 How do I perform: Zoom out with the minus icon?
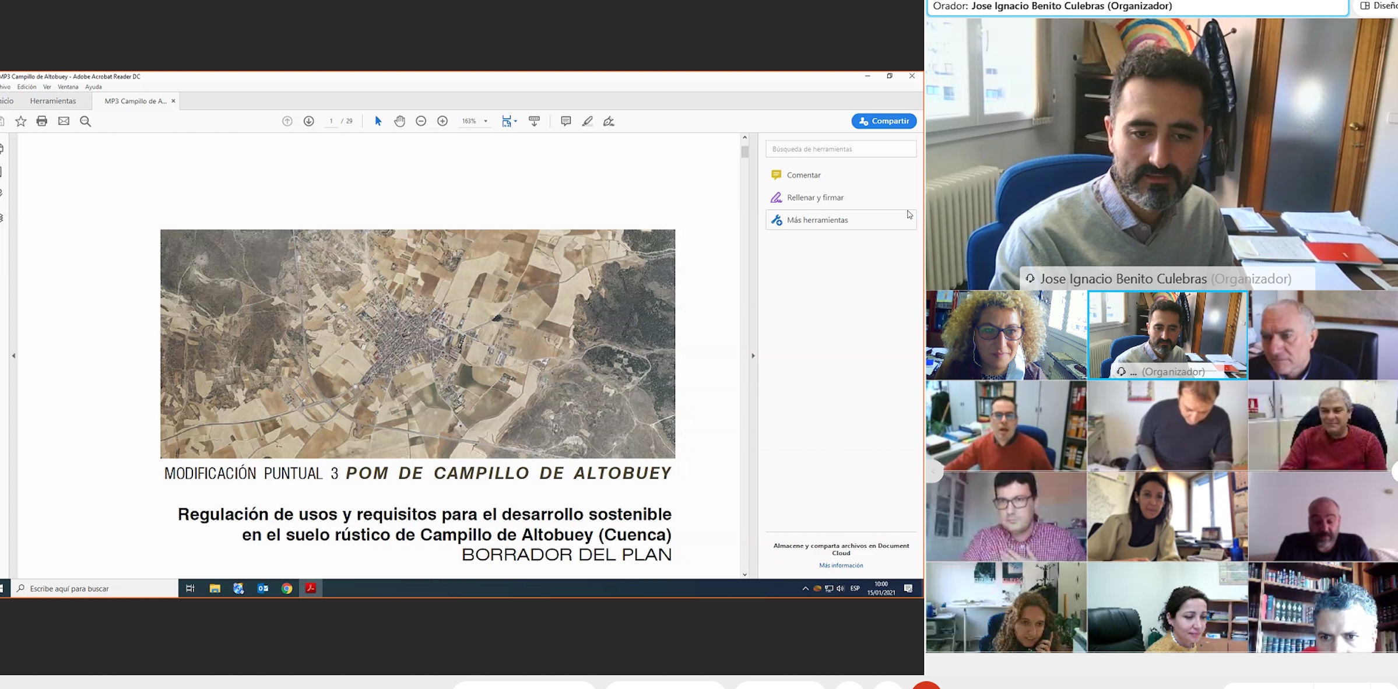(x=421, y=121)
